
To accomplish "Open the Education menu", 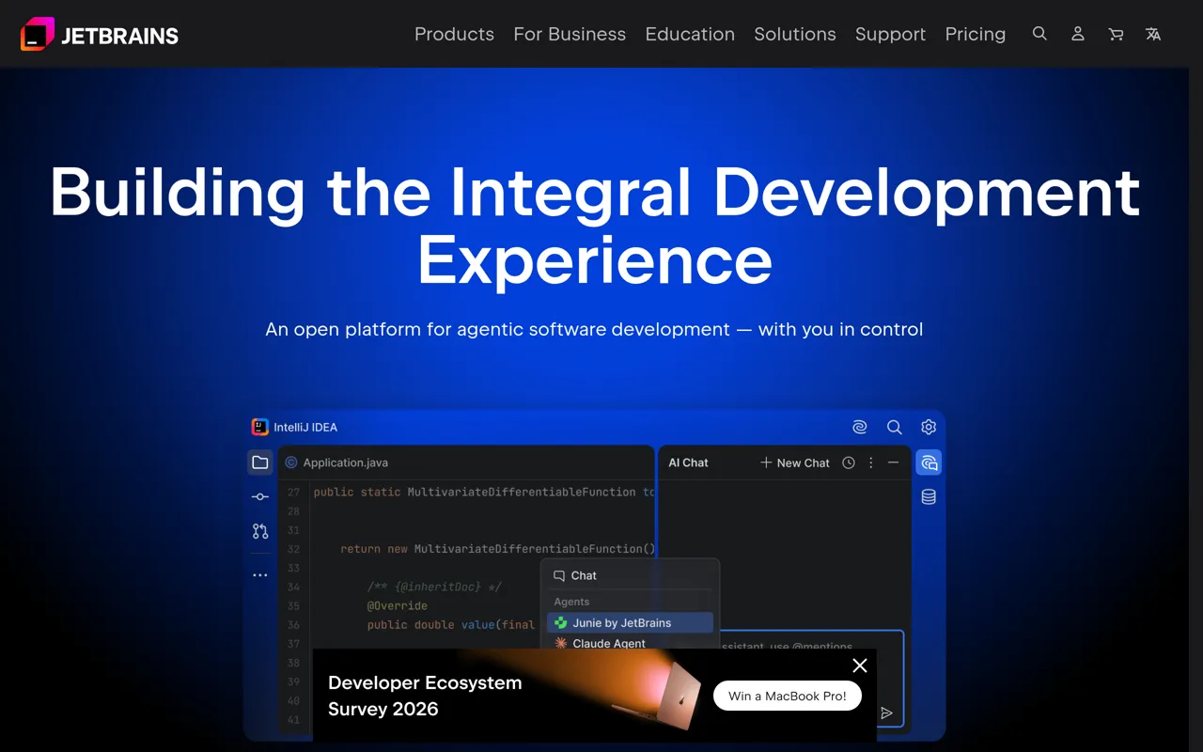I will (690, 34).
